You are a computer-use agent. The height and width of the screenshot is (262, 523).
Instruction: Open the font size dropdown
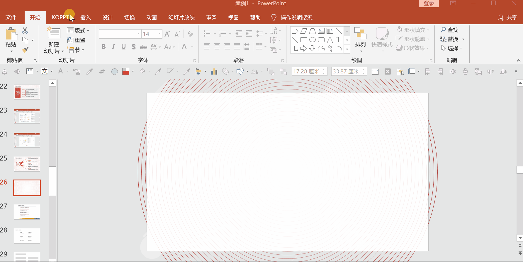[160, 34]
